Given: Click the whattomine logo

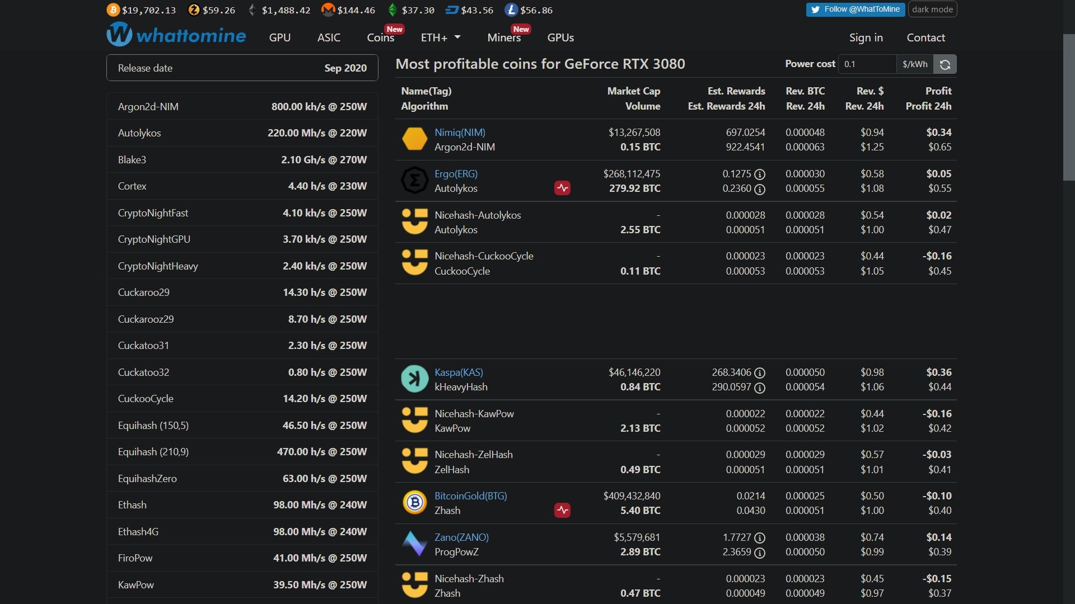Looking at the screenshot, I should coord(176,35).
